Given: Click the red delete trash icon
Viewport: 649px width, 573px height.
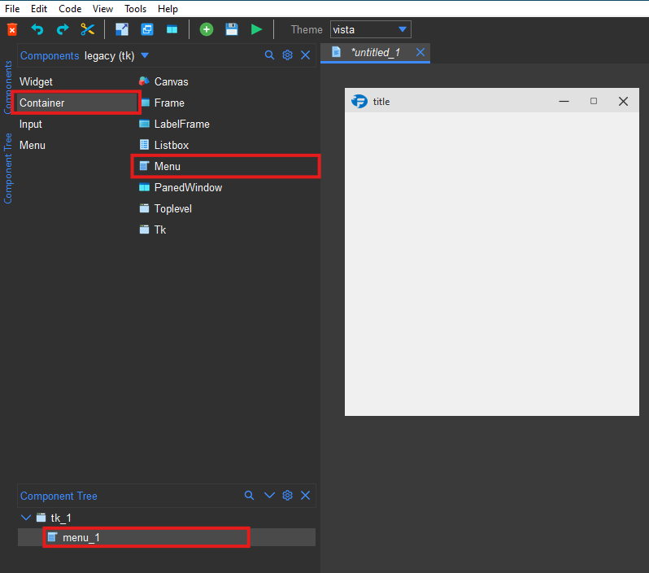Looking at the screenshot, I should click(12, 29).
